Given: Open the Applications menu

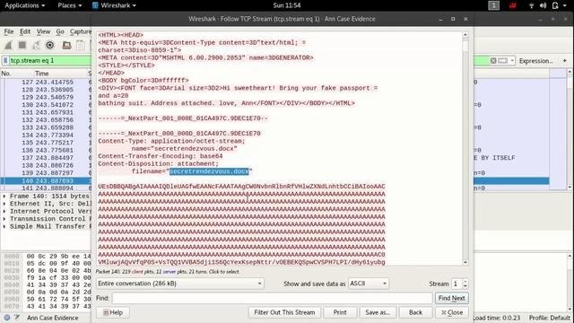Looking at the screenshot, I should [24, 5].
